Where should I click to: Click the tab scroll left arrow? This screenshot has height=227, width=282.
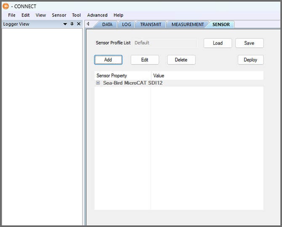[88, 24]
